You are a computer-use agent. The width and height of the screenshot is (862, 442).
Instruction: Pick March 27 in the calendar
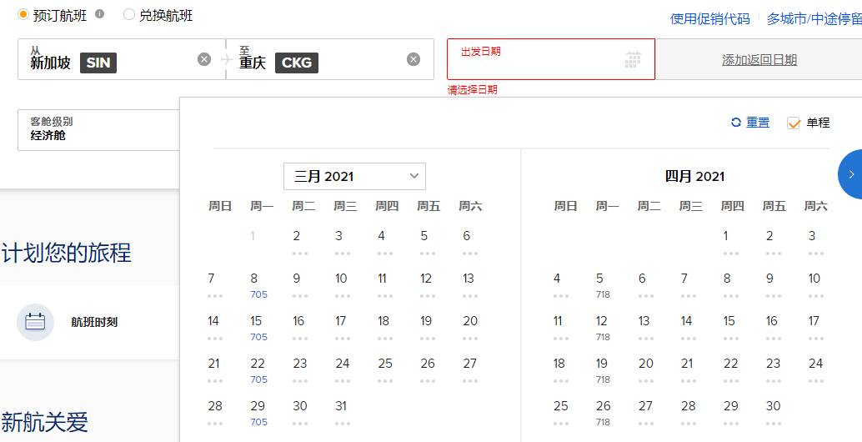[x=470, y=370]
